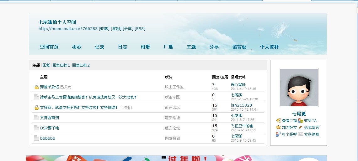This screenshot has width=358, height=161.
Task: Click the cartoon avatar of 七尾狐
Action: coord(299,88)
